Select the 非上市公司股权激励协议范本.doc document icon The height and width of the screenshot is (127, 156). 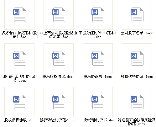[59, 15]
